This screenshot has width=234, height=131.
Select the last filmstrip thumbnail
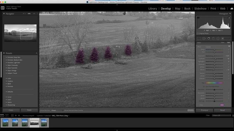[x=44, y=123]
